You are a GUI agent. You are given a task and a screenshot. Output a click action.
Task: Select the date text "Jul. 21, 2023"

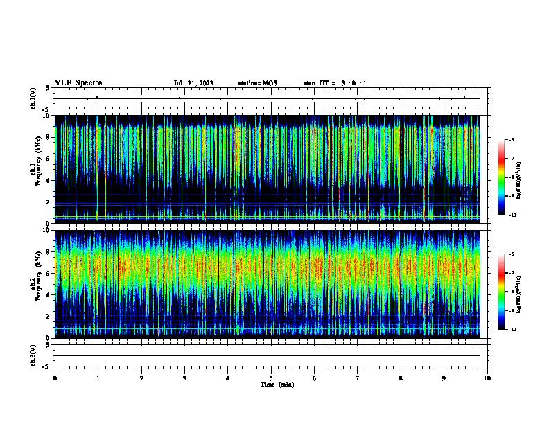[193, 83]
